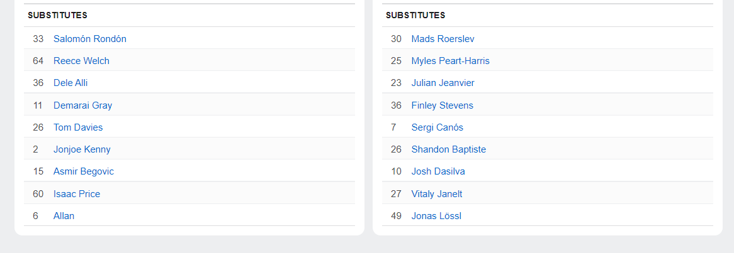The width and height of the screenshot is (734, 253).
Task: Click the Mads Roerslev link
Action: (x=443, y=39)
